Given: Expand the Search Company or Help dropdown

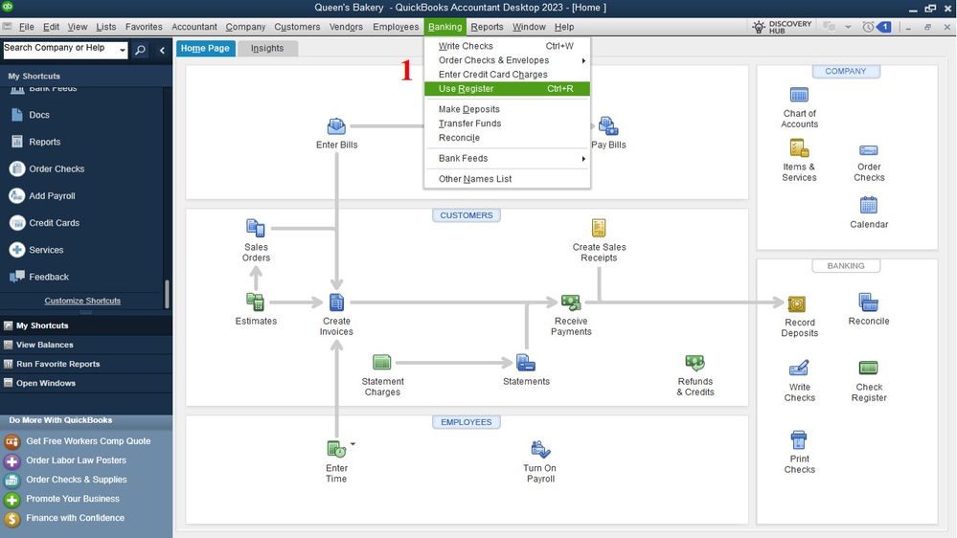Looking at the screenshot, I should click(x=123, y=50).
